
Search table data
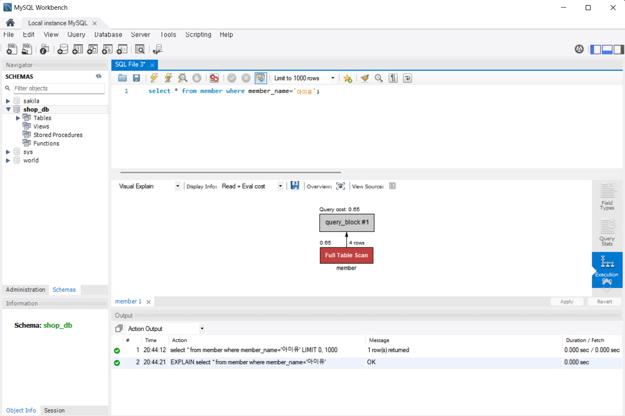[x=140, y=49]
